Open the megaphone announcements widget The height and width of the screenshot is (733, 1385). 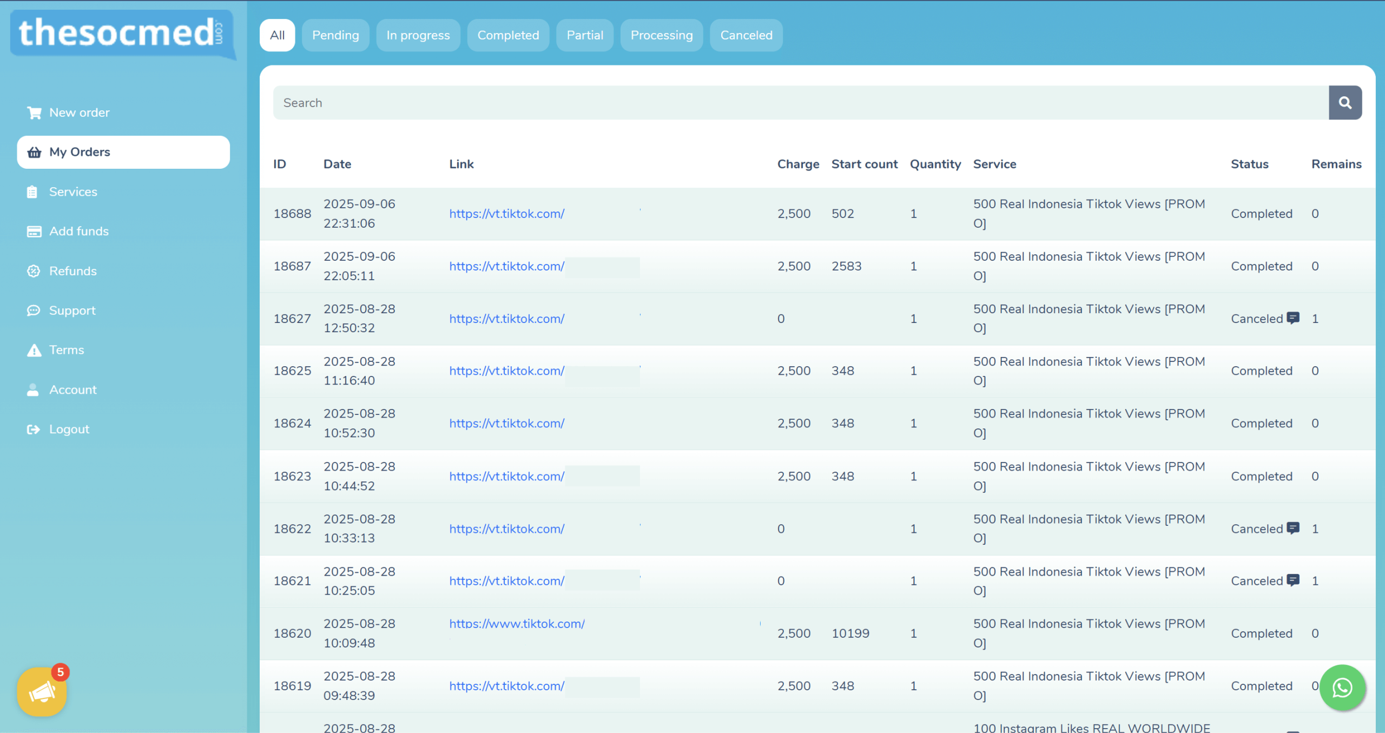coord(42,691)
